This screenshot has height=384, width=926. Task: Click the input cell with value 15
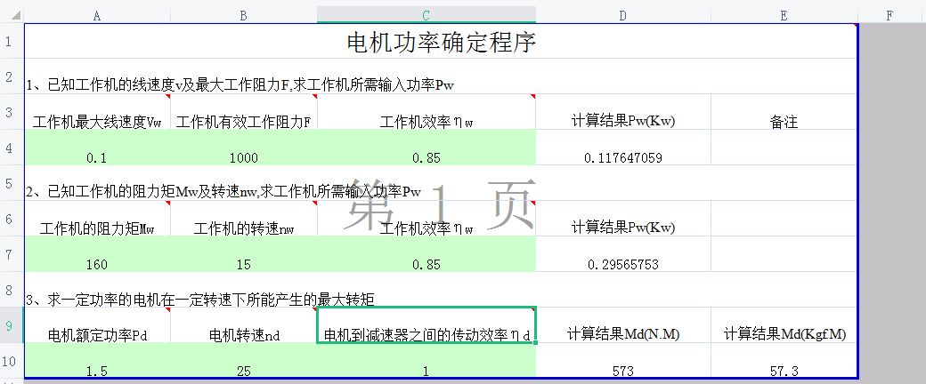244,253
